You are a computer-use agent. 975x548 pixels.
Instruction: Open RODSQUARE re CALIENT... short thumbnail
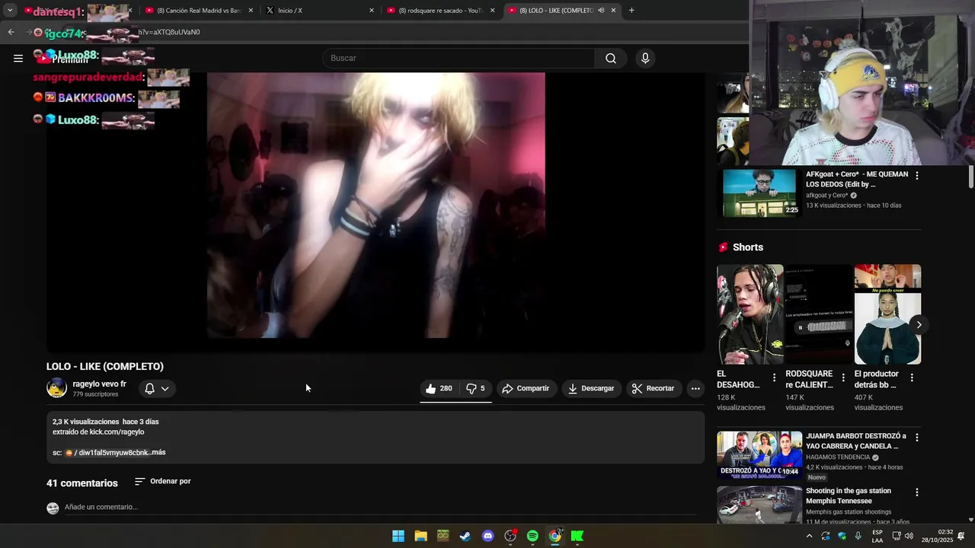(x=819, y=314)
